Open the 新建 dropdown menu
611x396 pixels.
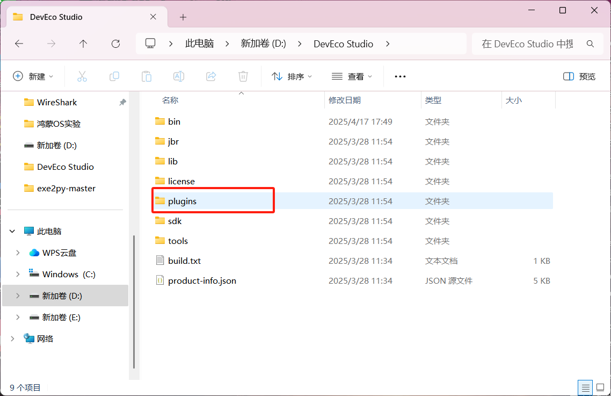point(33,76)
